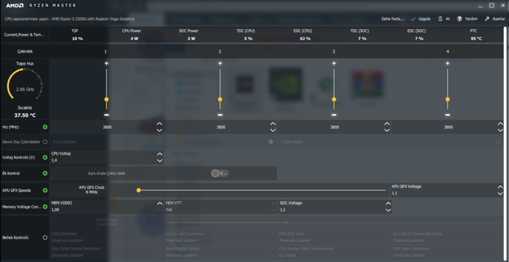509x262 pixels.
Task: Raise CPU Voltajı with up arrow
Action: pyautogui.click(x=159, y=154)
